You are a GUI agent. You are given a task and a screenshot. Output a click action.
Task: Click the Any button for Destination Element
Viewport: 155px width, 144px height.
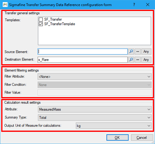pos(146,60)
